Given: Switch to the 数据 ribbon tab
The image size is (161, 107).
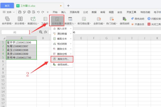Looking at the screenshot, I should [x=94, y=12].
